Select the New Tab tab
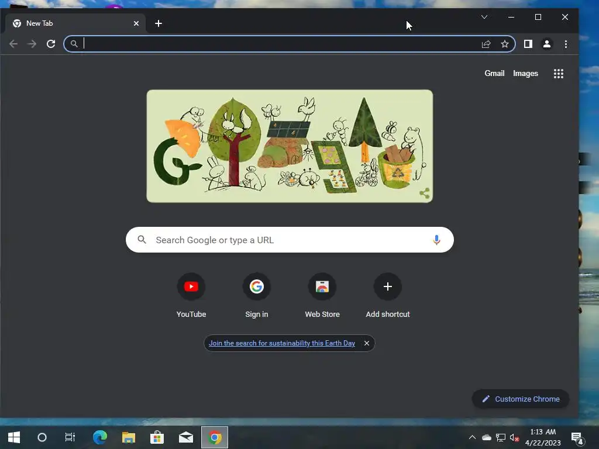 coord(75,23)
